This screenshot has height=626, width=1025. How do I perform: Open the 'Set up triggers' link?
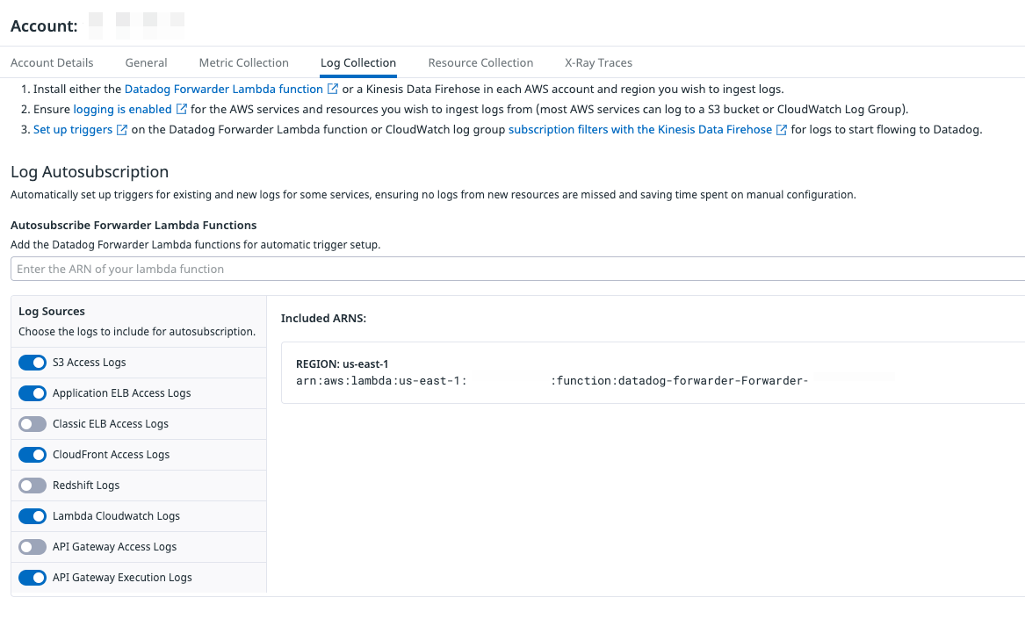click(73, 129)
